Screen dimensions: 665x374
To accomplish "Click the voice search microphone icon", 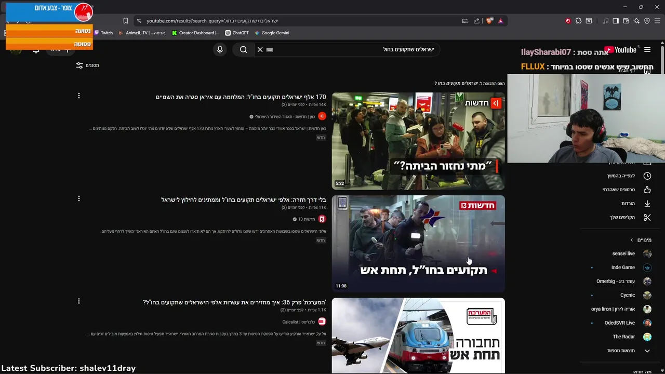I will (220, 49).
